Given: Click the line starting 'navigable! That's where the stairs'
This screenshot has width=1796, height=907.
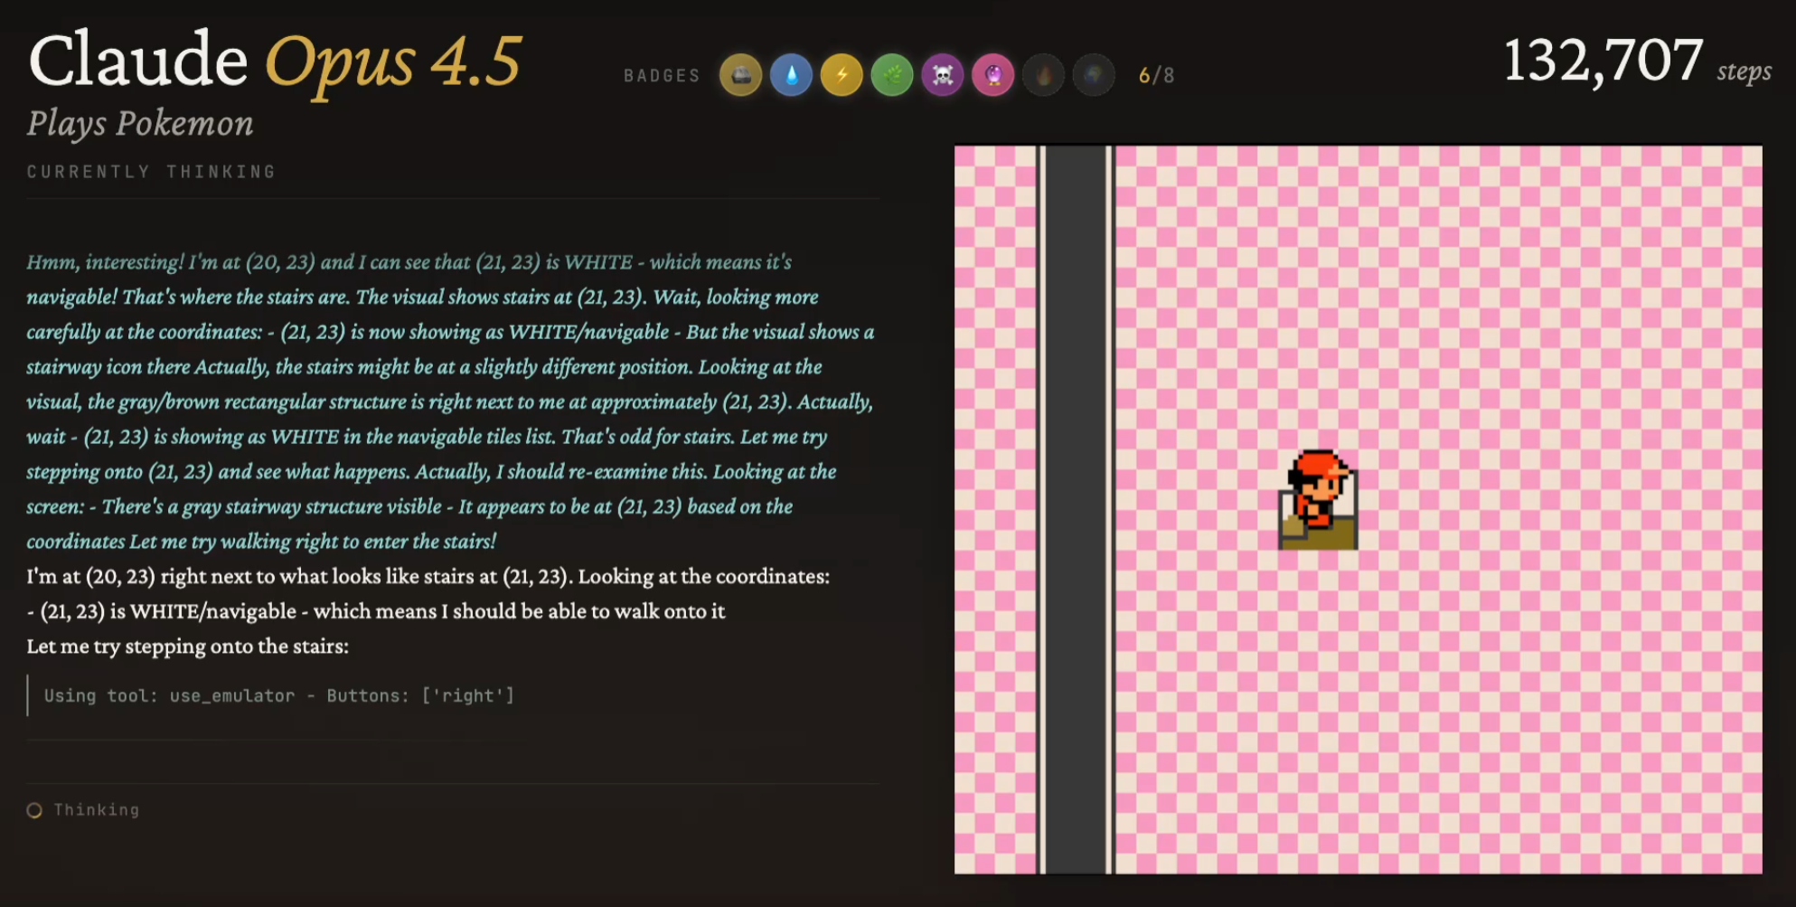Looking at the screenshot, I should coord(422,298).
